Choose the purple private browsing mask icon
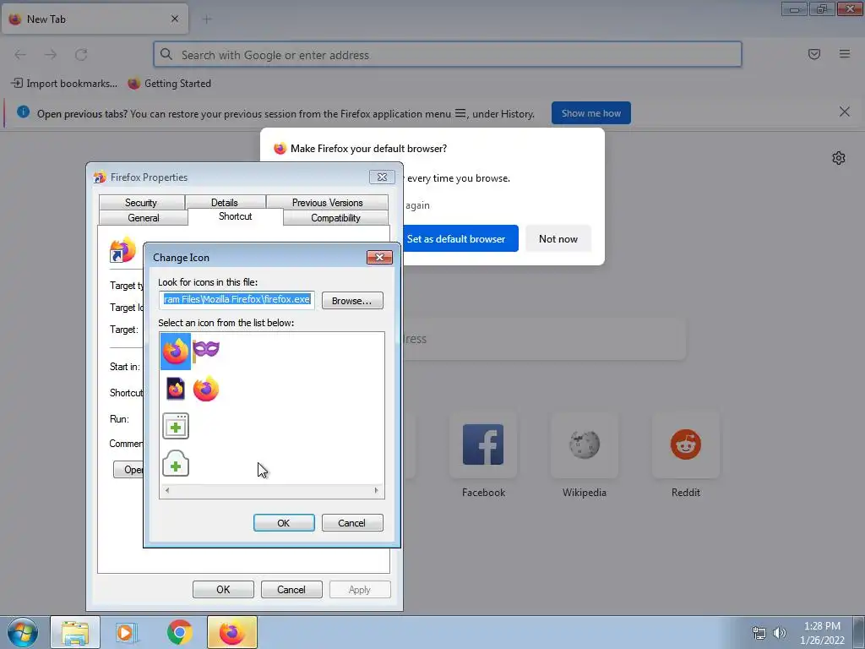865x649 pixels. click(206, 349)
